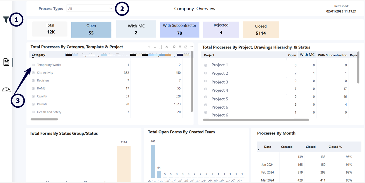Enter focus mode on category visual
This screenshot has height=183, width=365.
click(x=186, y=47)
